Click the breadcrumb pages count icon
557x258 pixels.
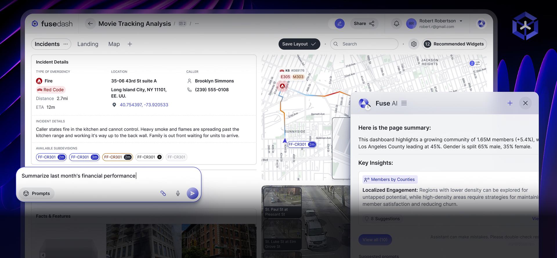[182, 24]
